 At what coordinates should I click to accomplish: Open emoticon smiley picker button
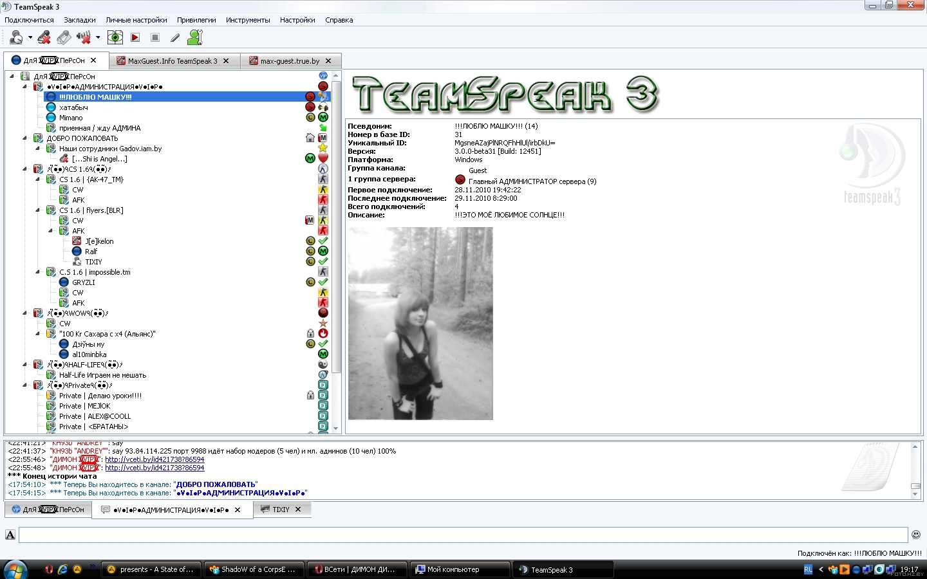[x=916, y=535]
